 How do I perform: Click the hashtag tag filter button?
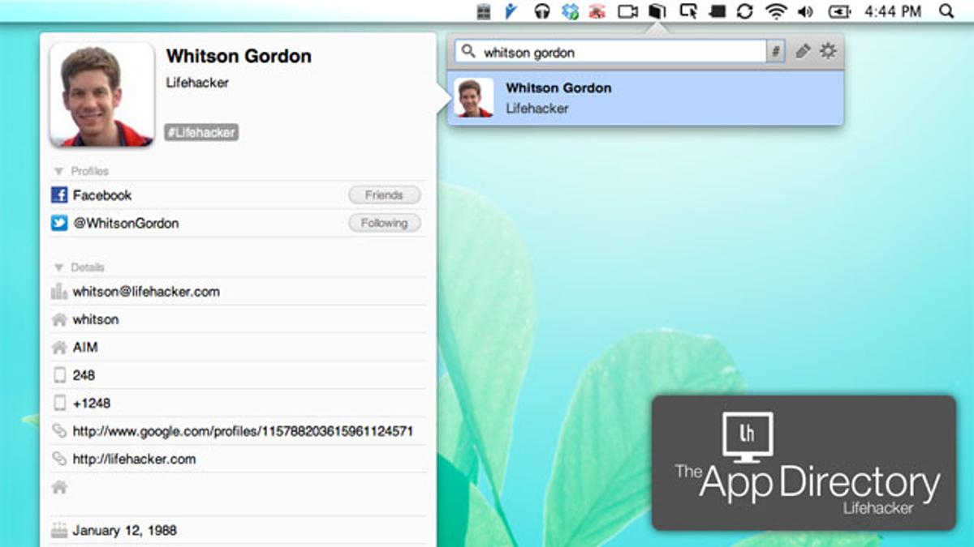pos(776,52)
